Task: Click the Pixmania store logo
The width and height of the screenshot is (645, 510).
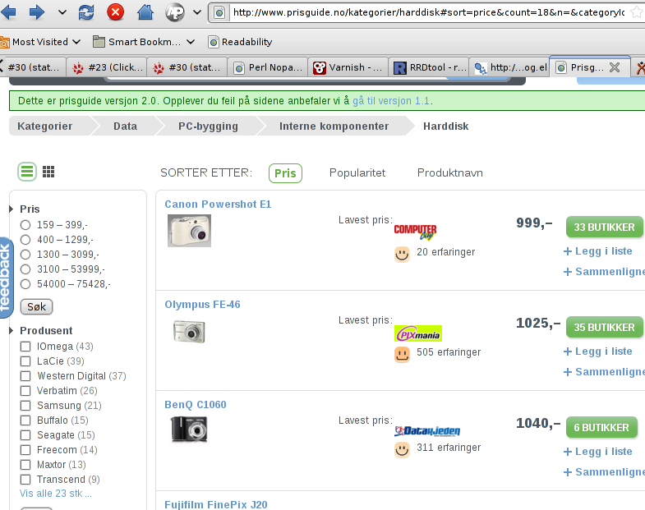Action: pos(418,333)
